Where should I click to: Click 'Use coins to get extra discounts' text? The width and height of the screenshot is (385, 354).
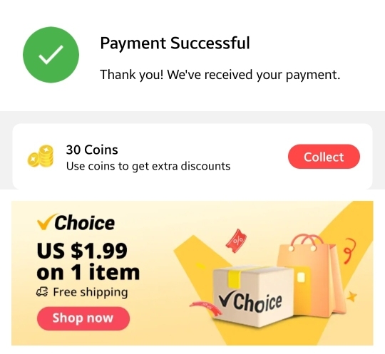(x=148, y=167)
